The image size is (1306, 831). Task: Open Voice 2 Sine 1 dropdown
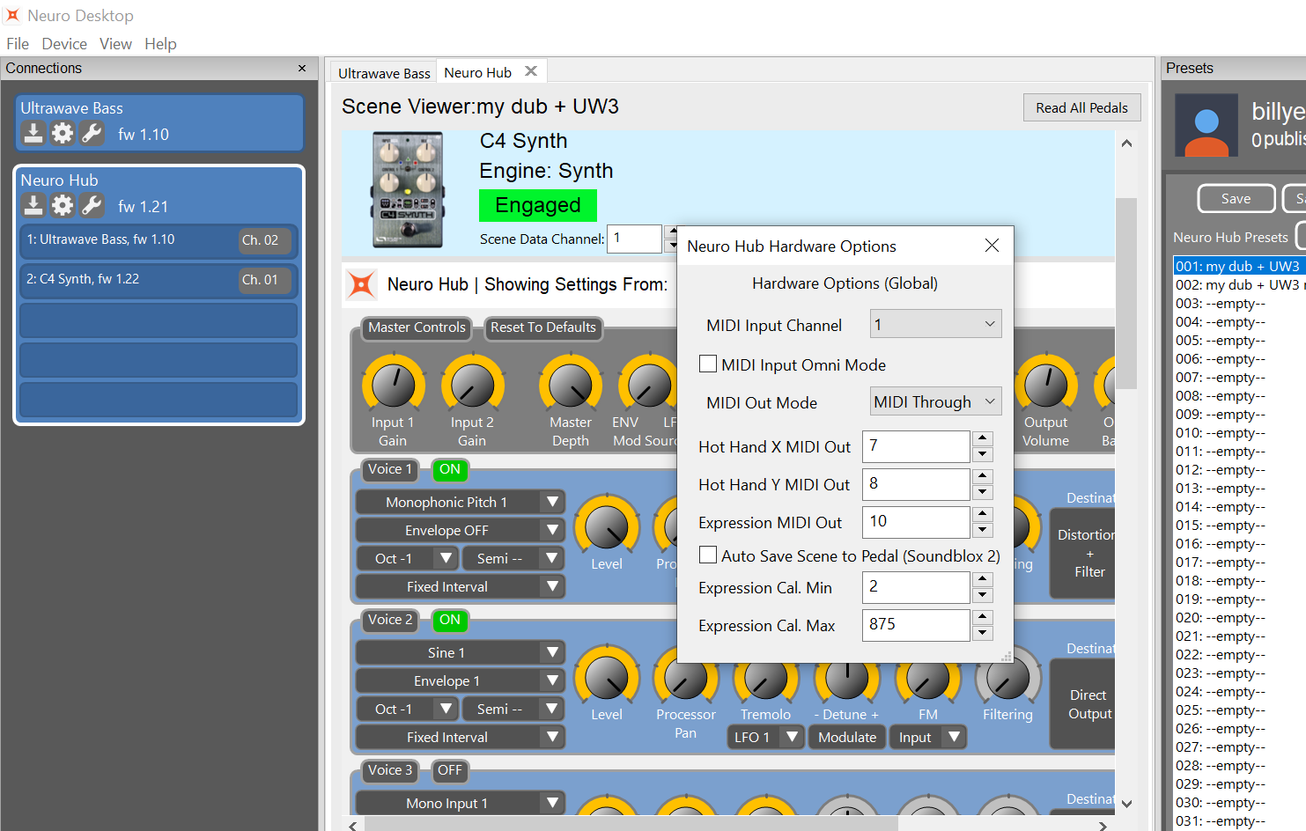click(x=460, y=652)
